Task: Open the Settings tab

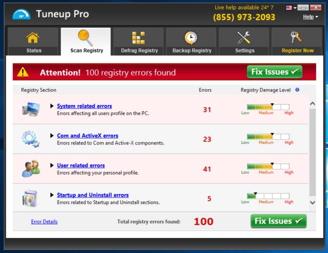Action: pyautogui.click(x=244, y=41)
